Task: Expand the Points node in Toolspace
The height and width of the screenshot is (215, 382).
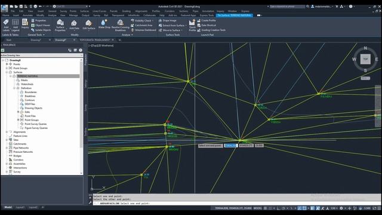Action: [x=7, y=64]
